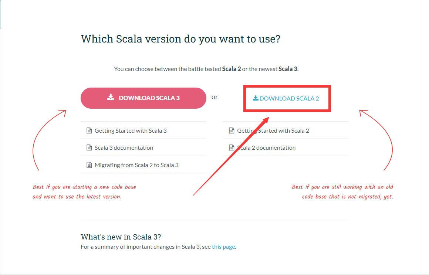
Task: Open Getting Started with Scala 3 guide
Action: click(131, 130)
